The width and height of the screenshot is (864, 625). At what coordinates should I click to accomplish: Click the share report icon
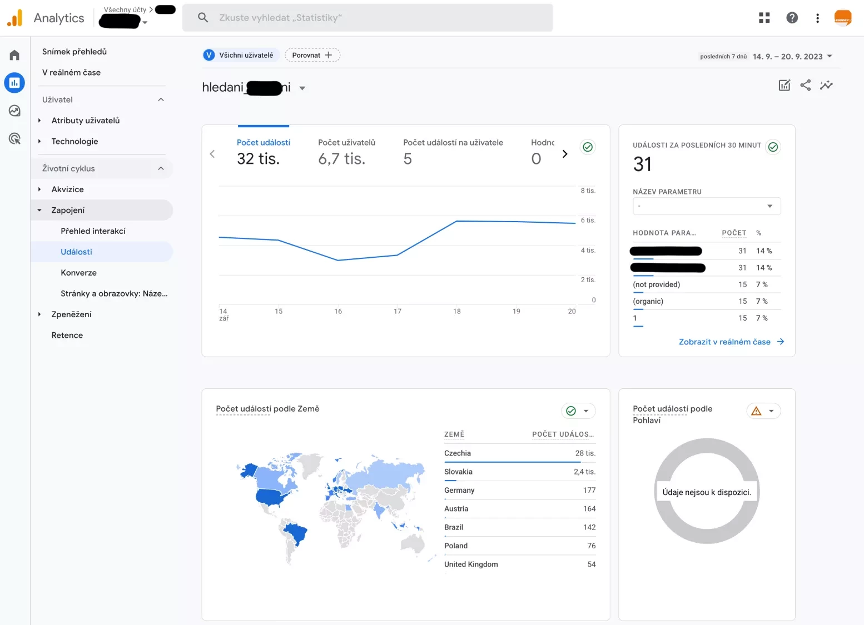(x=805, y=85)
